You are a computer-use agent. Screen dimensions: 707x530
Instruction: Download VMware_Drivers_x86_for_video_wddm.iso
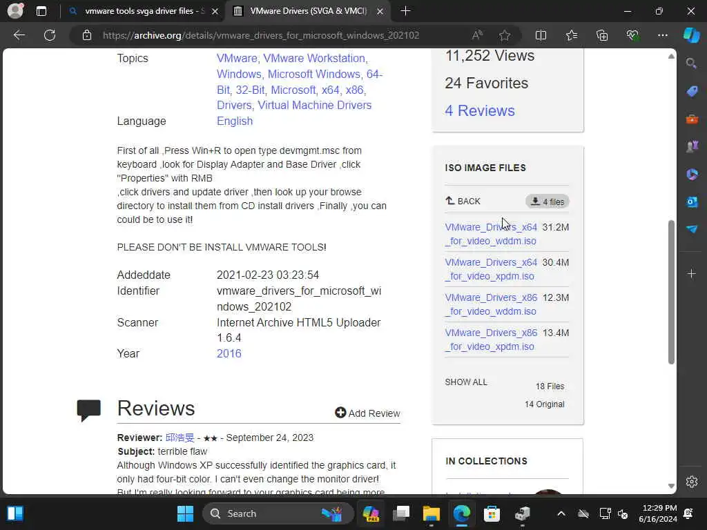pos(491,304)
